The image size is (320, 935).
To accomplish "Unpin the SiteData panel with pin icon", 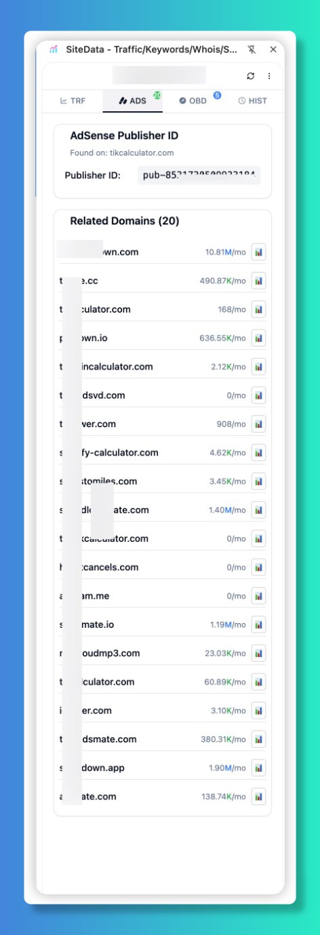I will (252, 49).
